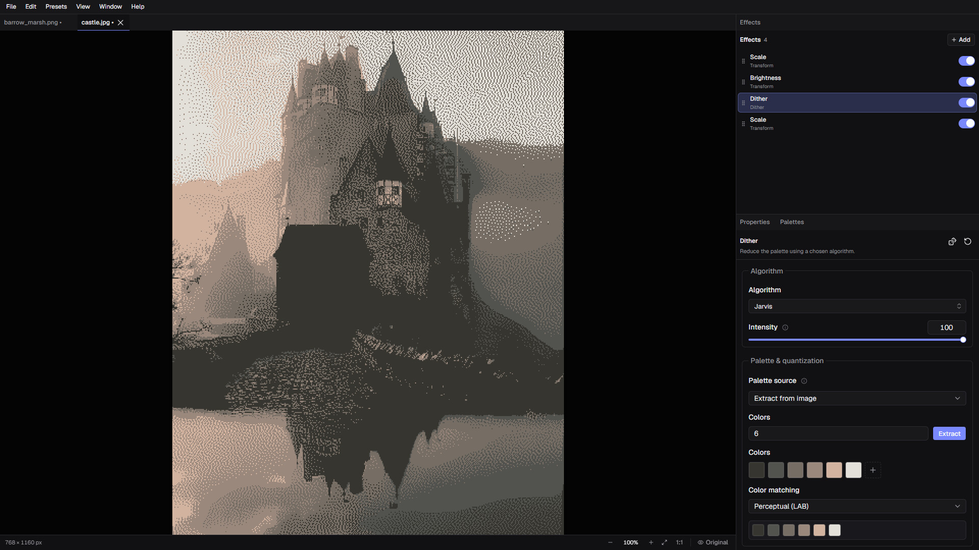979x550 pixels.
Task: Click the Add effect button
Action: 961,40
